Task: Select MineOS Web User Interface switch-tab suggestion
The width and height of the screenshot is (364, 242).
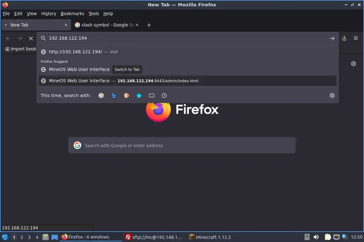Action: pyautogui.click(x=188, y=69)
